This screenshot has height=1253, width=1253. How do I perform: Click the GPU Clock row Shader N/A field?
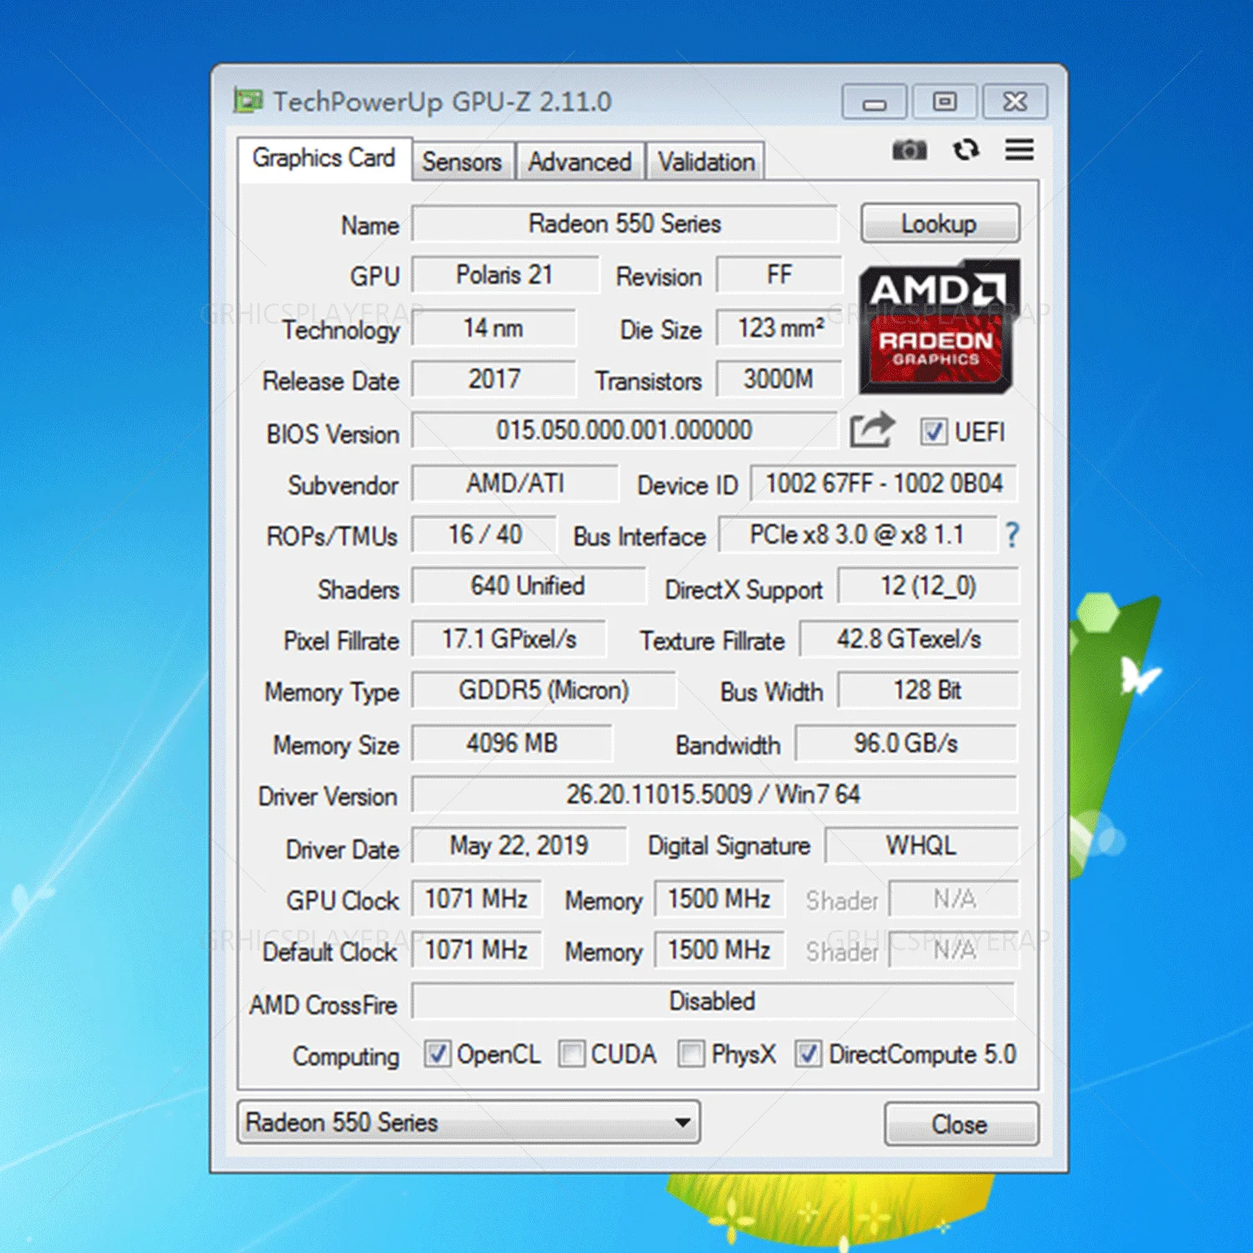954,899
